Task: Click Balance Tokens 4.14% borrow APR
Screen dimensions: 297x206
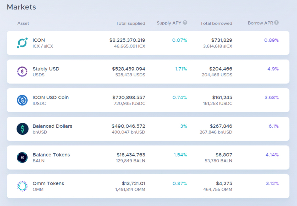Action: coord(272,155)
